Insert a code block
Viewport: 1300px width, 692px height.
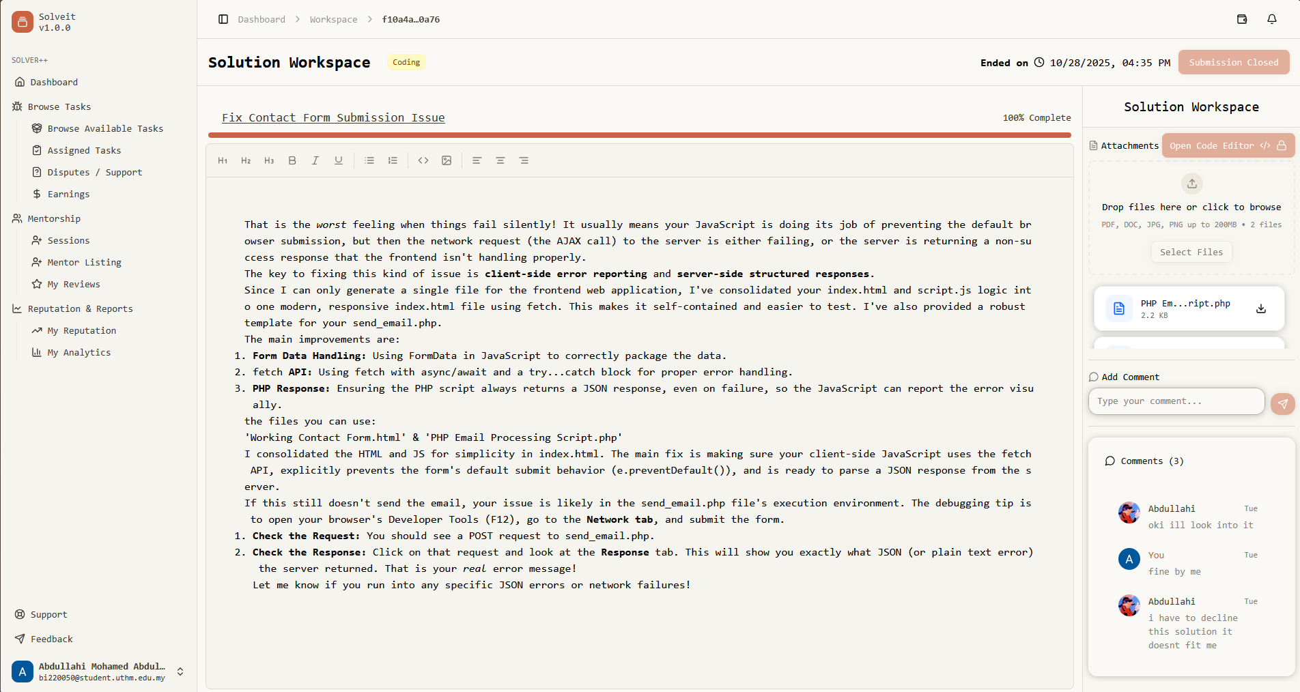point(423,160)
